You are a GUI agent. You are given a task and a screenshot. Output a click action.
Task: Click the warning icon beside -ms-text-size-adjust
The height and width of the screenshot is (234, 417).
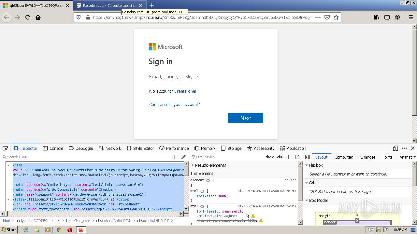253,216
